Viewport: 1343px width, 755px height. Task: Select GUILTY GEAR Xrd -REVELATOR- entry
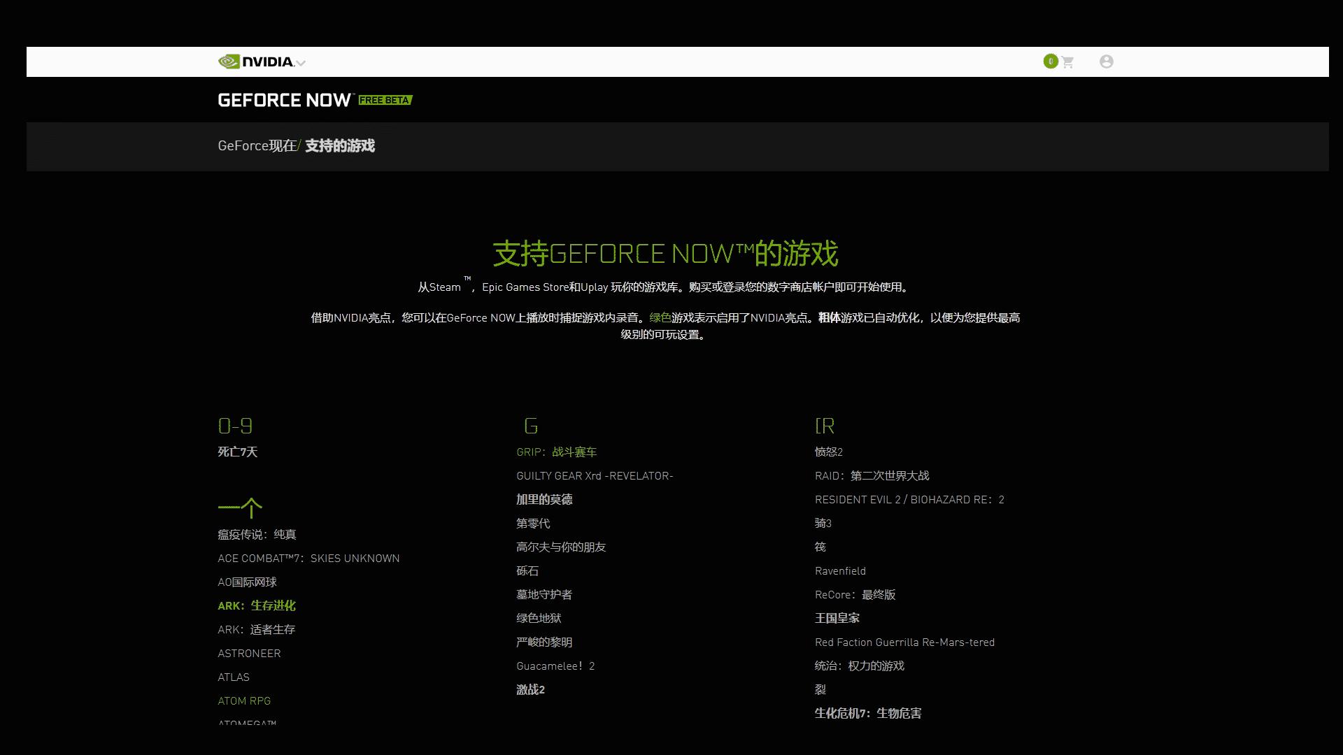(x=595, y=475)
